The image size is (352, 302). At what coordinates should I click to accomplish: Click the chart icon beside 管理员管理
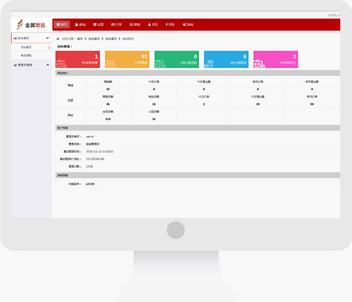(x=15, y=65)
